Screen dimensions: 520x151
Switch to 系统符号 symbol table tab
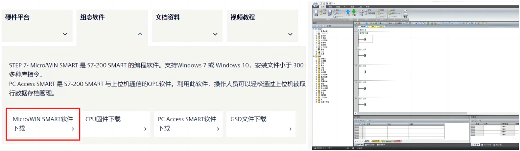376,141
